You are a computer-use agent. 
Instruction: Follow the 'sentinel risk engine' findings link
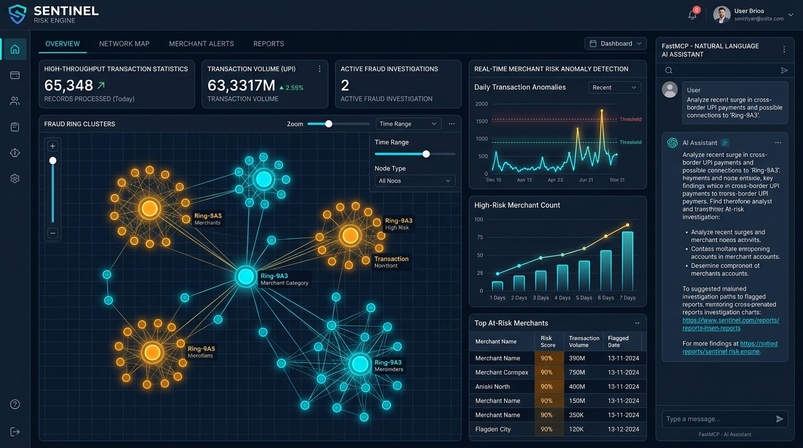730,348
